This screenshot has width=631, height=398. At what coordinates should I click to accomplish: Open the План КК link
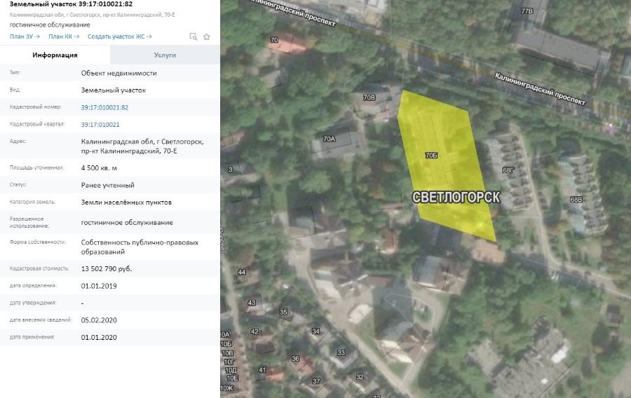click(x=64, y=36)
